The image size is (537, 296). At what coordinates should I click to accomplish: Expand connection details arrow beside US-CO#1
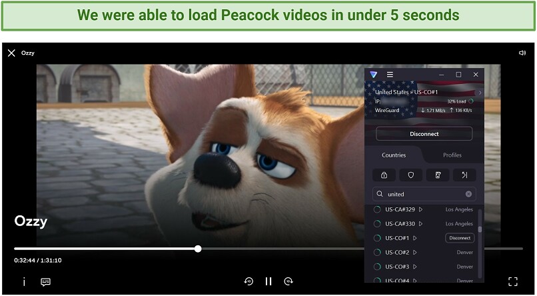click(480, 92)
